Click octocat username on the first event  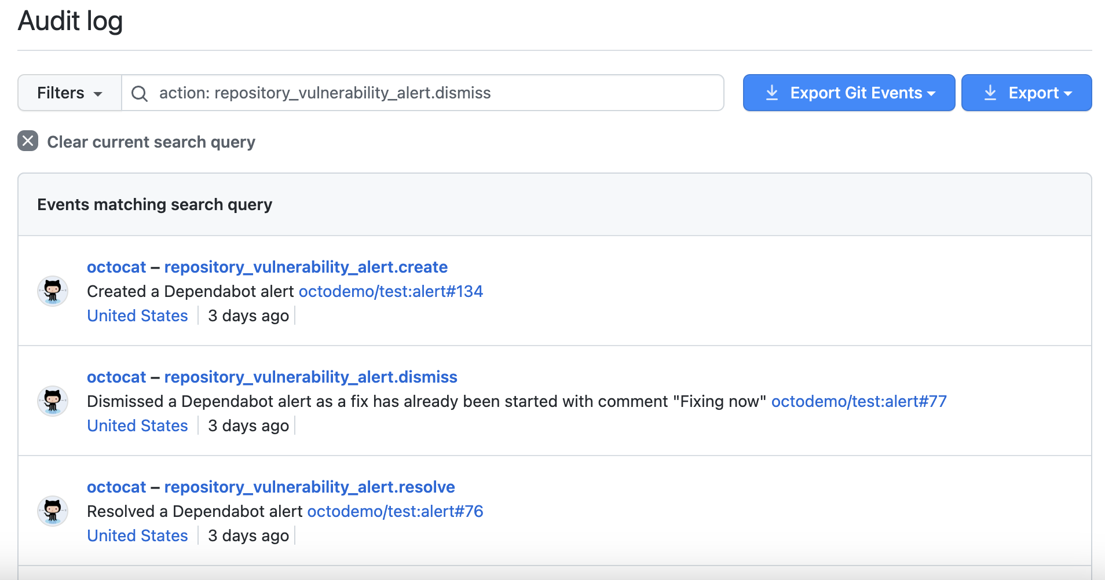tap(116, 267)
